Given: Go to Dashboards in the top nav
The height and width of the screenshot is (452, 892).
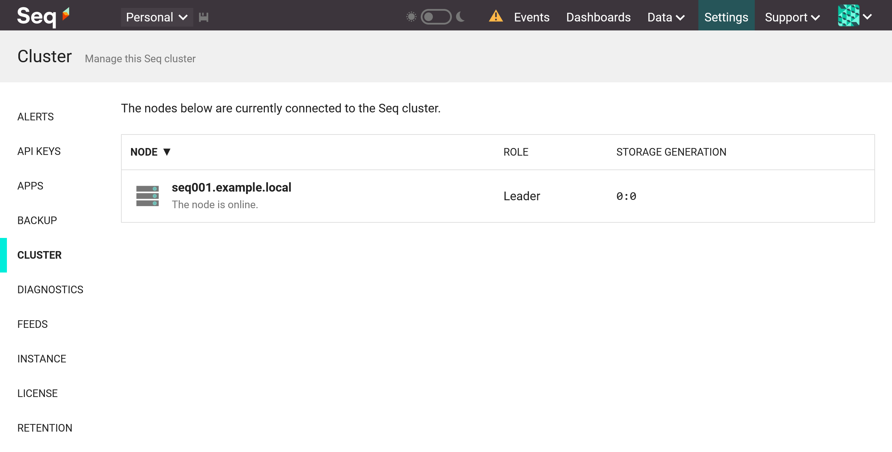Looking at the screenshot, I should [598, 17].
